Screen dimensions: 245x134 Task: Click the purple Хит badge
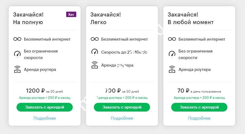71,14
